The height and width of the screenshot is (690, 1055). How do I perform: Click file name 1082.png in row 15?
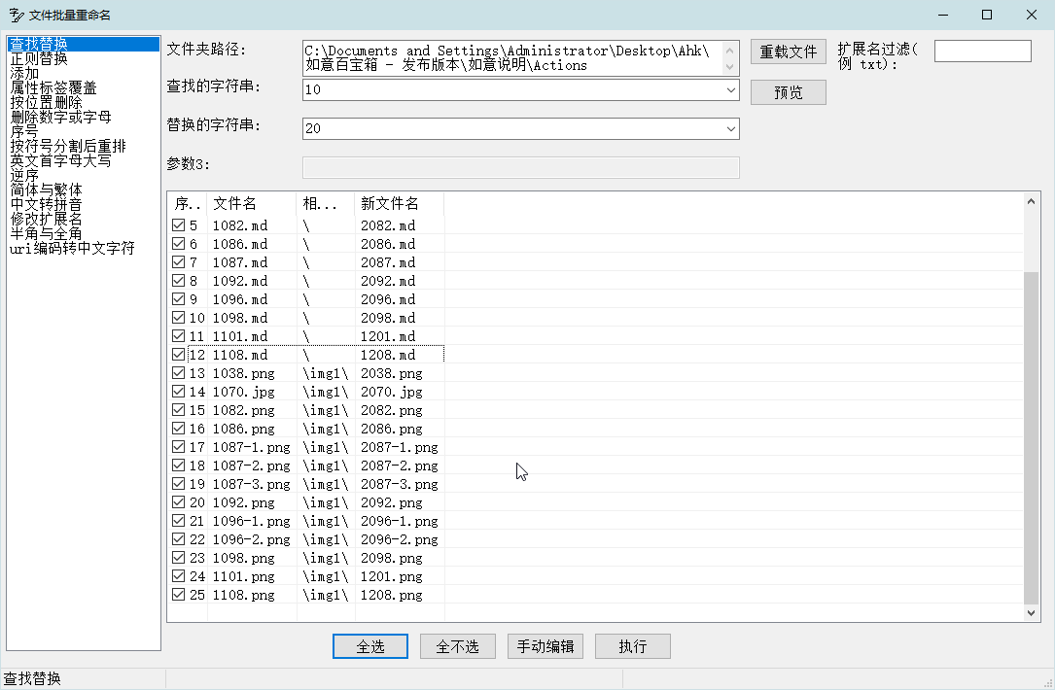click(x=243, y=410)
